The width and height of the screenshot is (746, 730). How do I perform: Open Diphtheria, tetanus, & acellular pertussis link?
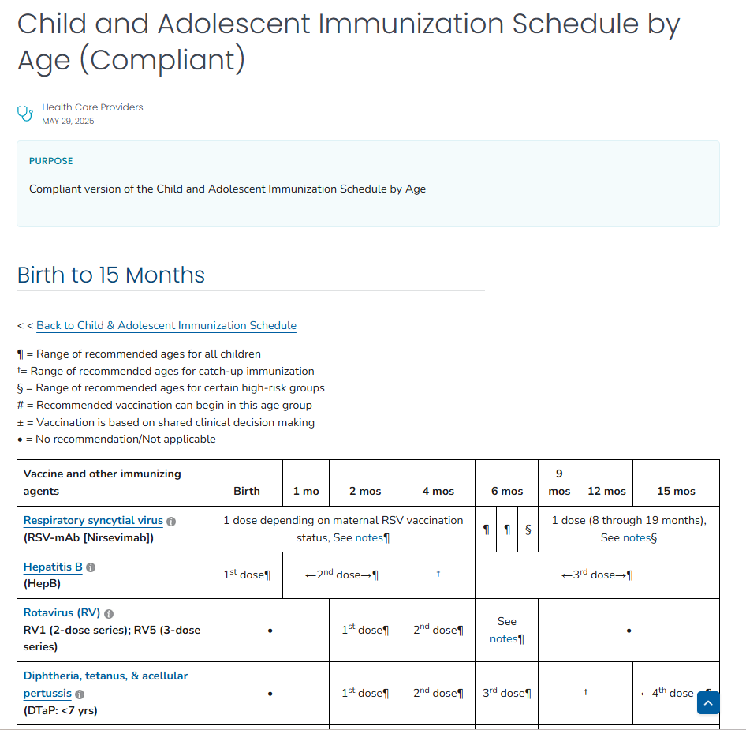(x=106, y=676)
